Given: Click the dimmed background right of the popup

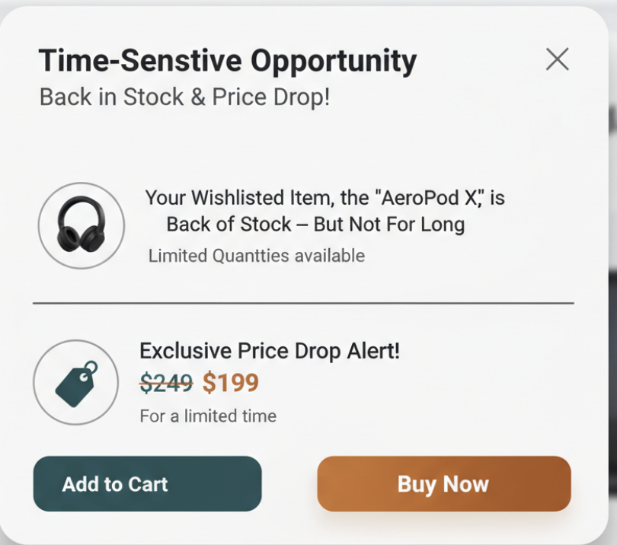Looking at the screenshot, I should click(x=612, y=304).
